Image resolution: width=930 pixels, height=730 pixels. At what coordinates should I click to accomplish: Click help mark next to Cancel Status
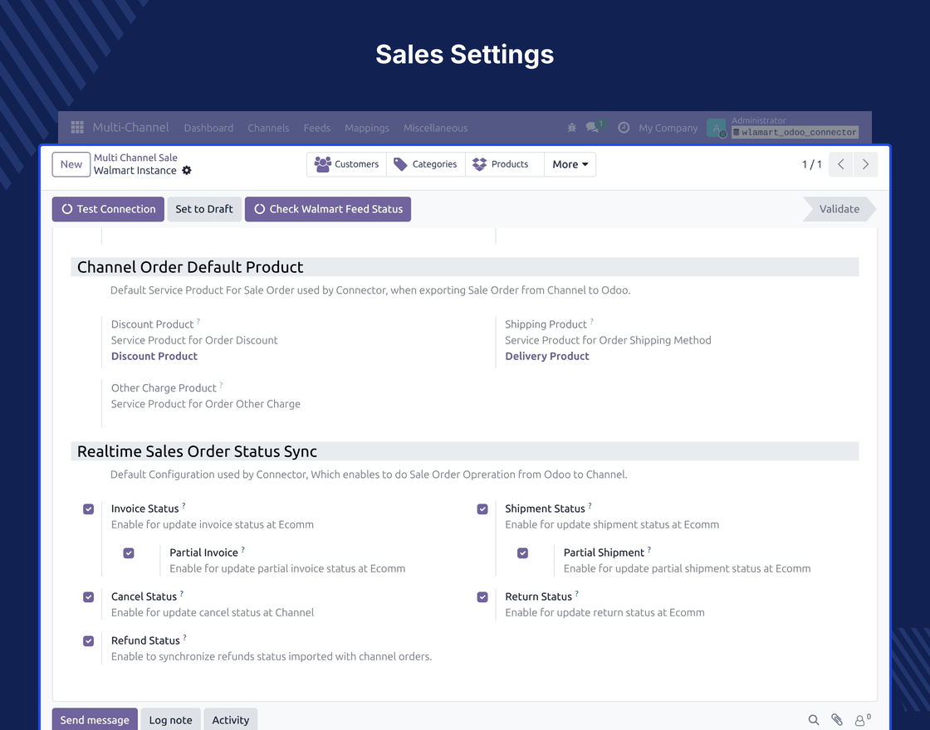click(182, 593)
